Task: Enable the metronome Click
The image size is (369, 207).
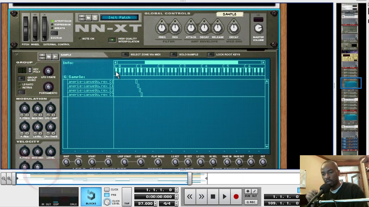Action: point(107,189)
